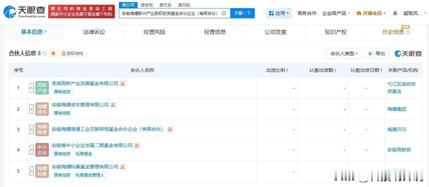Viewport: 429px width, 187px height.
Task: Click the 高新产业 logo badge in row 1
Action: (x=42, y=88)
